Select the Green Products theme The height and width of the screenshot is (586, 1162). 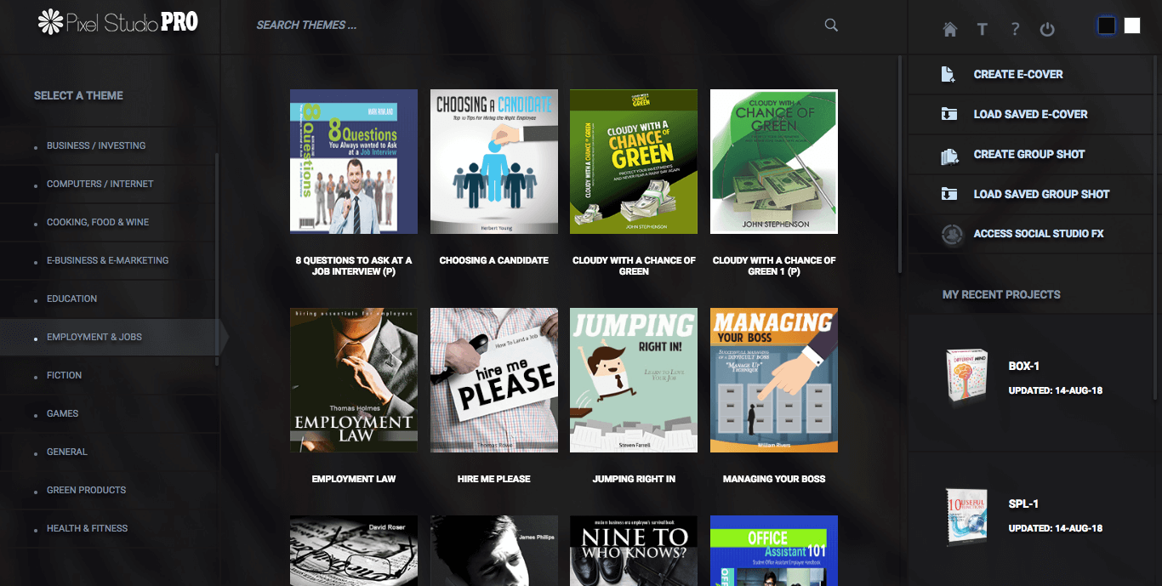[87, 490]
